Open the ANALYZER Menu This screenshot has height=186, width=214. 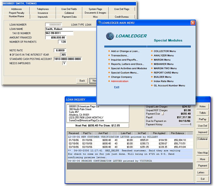[164, 56]
